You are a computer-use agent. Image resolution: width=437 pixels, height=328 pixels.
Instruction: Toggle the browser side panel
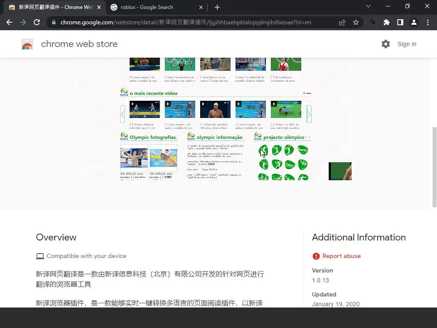[400, 22]
